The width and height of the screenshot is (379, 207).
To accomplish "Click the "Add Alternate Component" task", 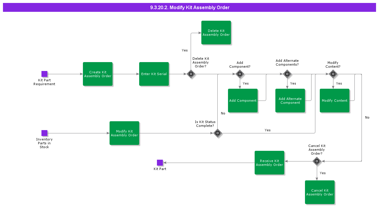I will click(290, 101).
